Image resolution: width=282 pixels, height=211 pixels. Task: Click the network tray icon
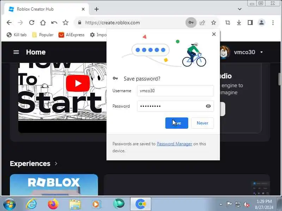pos(238,204)
